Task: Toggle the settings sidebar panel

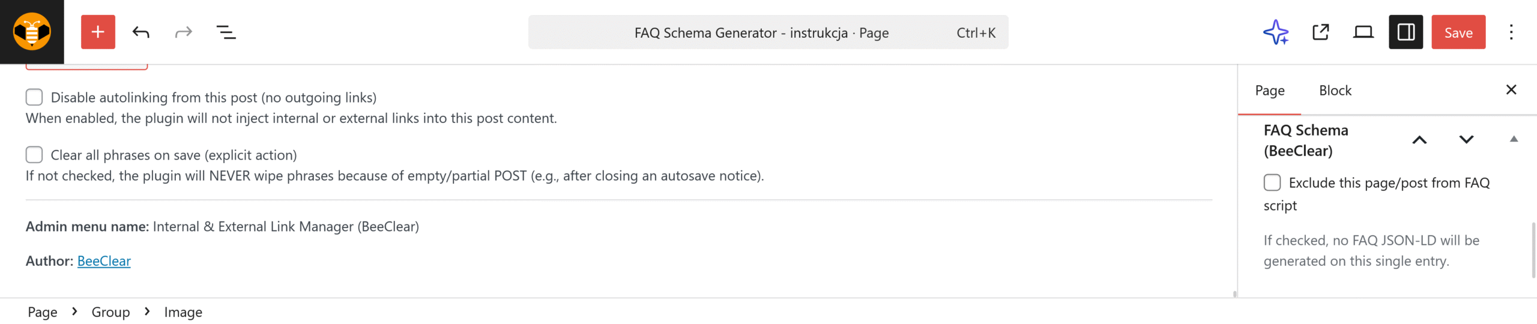Action: (1406, 32)
